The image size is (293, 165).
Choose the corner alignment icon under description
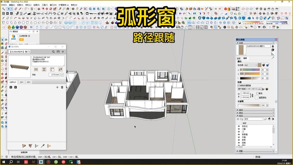(52, 69)
